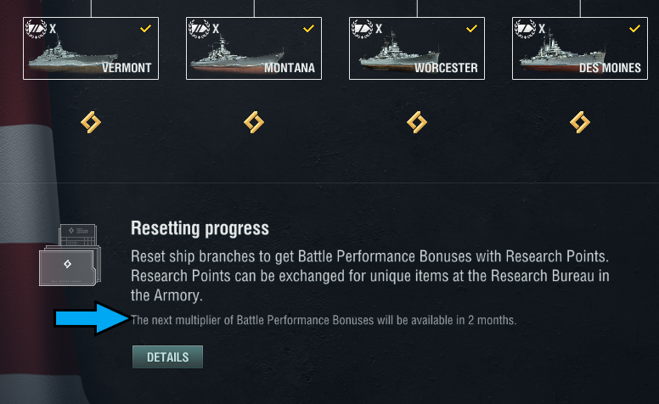Click the Worcester tier X wreath icon
The height and width of the screenshot is (404, 659).
pos(363,29)
